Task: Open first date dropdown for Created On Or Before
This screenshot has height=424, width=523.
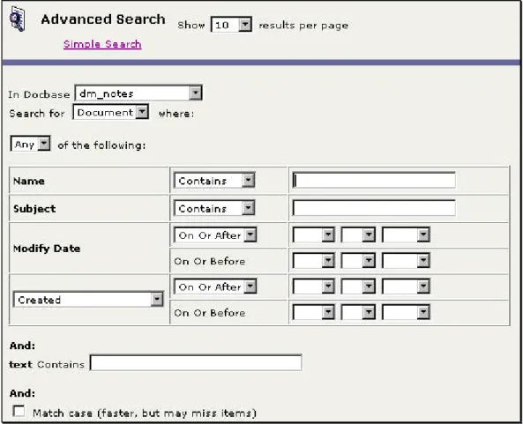Action: coord(313,312)
